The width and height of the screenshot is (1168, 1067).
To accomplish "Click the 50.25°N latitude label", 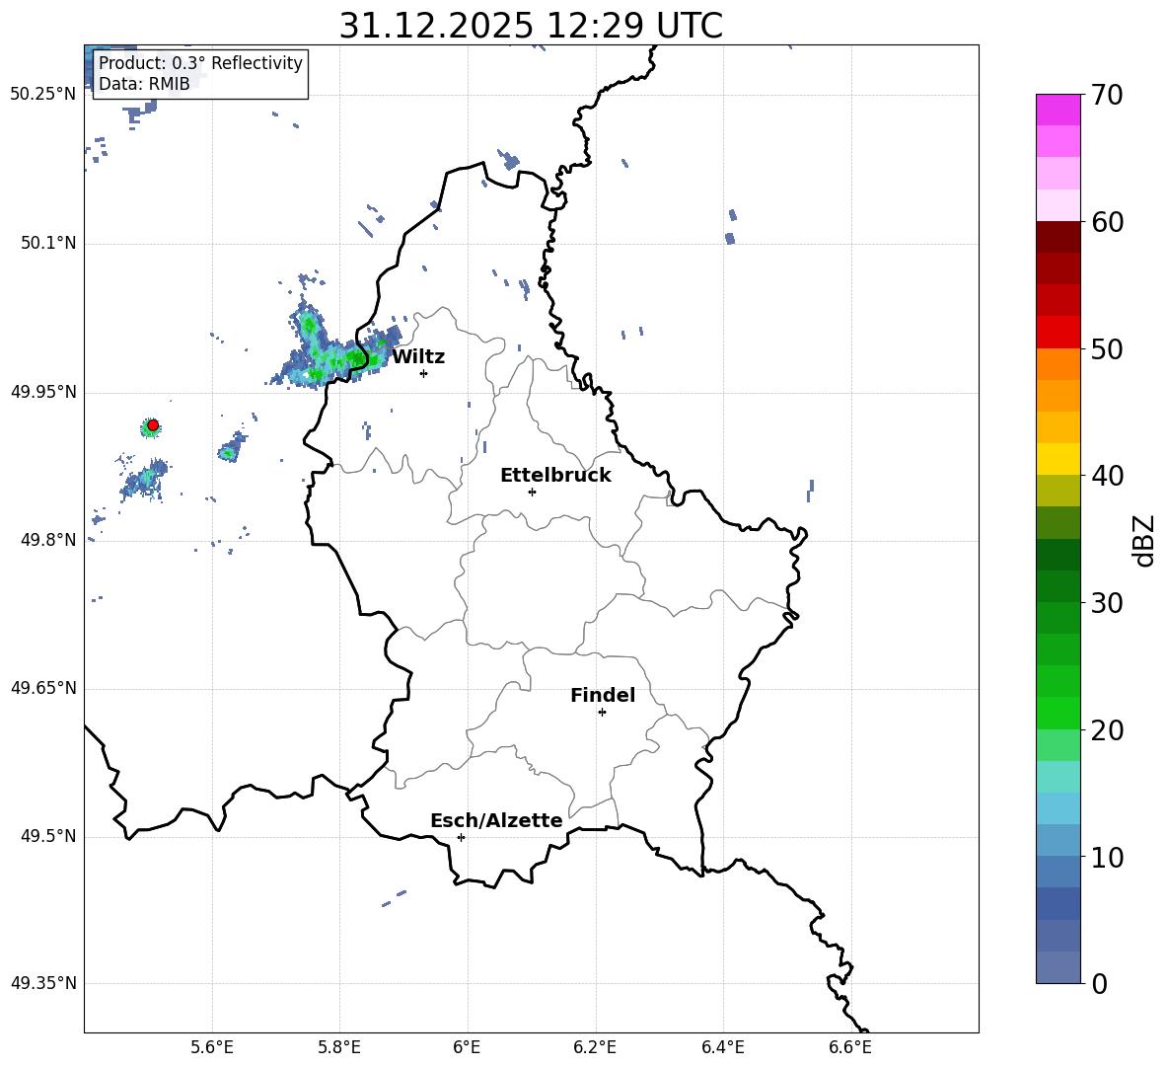I will click(x=43, y=95).
